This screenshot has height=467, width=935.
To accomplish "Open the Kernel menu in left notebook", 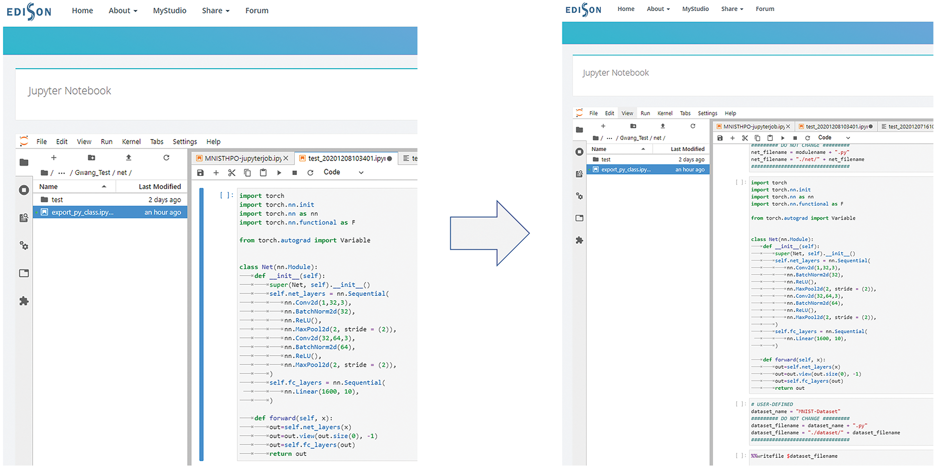I will point(131,142).
